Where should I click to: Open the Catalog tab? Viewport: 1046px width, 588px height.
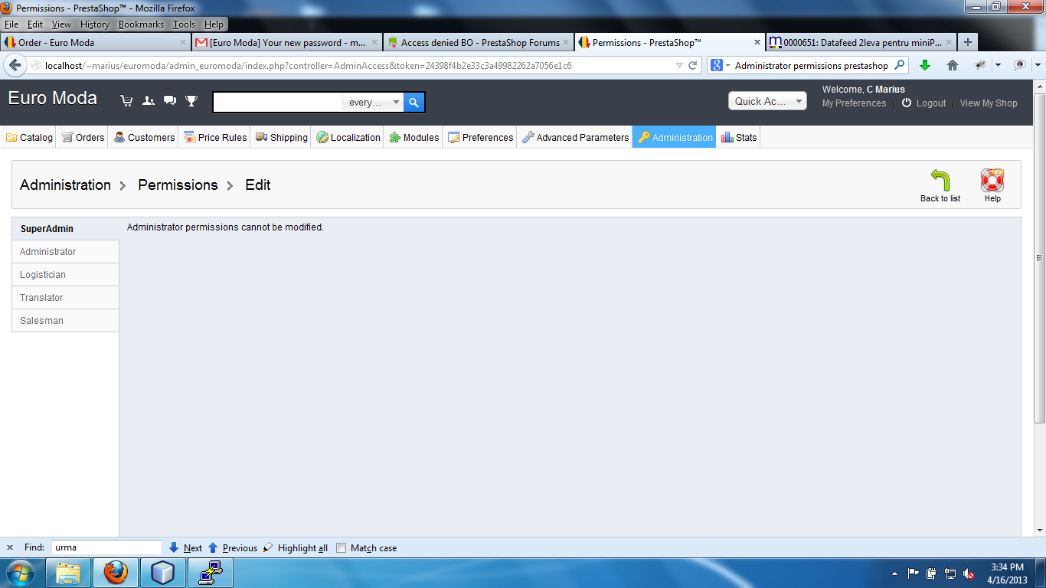[29, 137]
